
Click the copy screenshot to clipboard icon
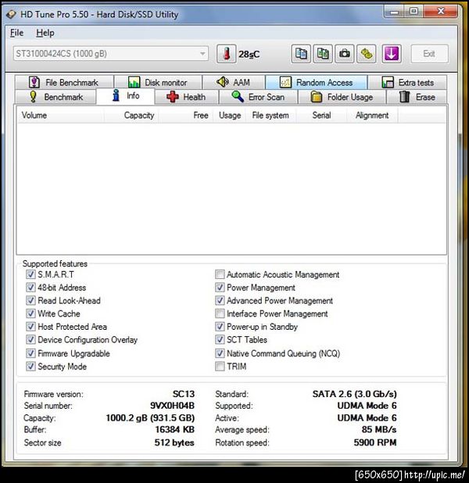[323, 54]
